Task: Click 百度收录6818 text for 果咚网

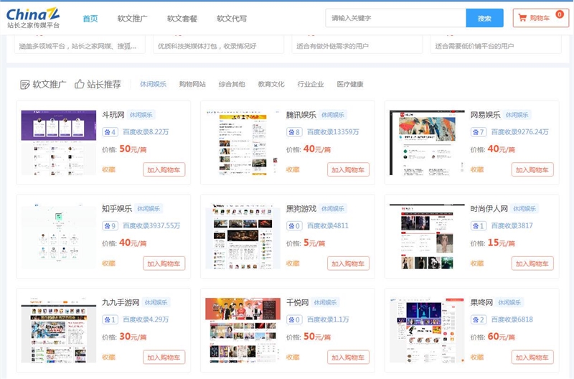Action: coord(512,319)
